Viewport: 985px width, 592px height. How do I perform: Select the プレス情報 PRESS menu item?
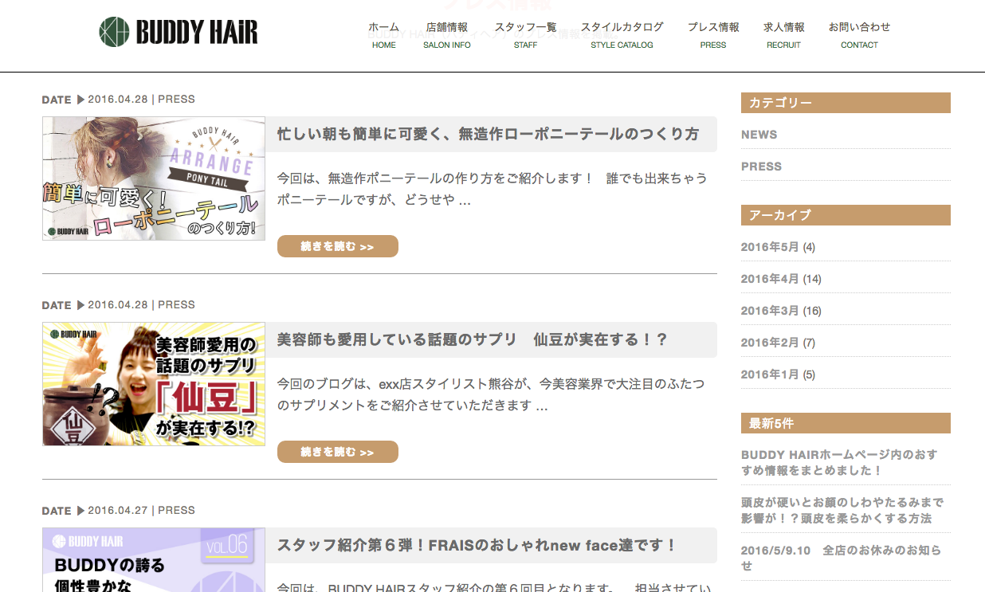tap(713, 35)
